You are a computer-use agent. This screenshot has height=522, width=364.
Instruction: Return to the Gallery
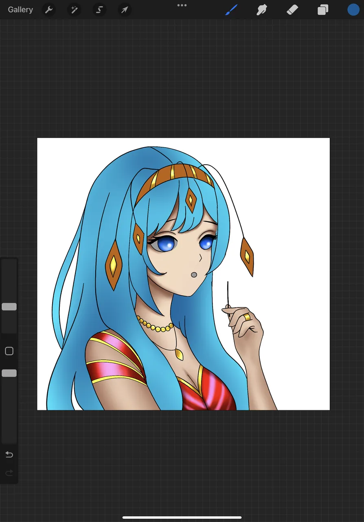point(20,10)
